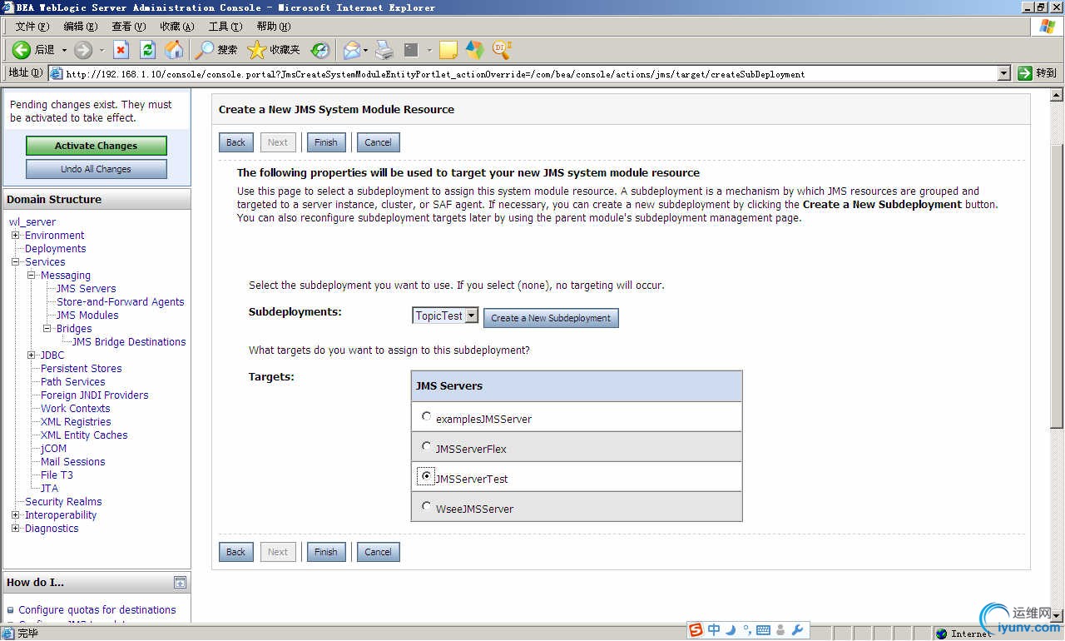Open the 收藏(A) Favorites menu
The image size is (1065, 641).
pos(177,27)
